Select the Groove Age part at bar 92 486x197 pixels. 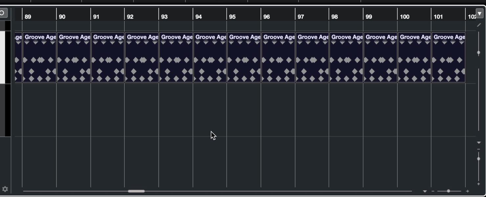(142, 57)
